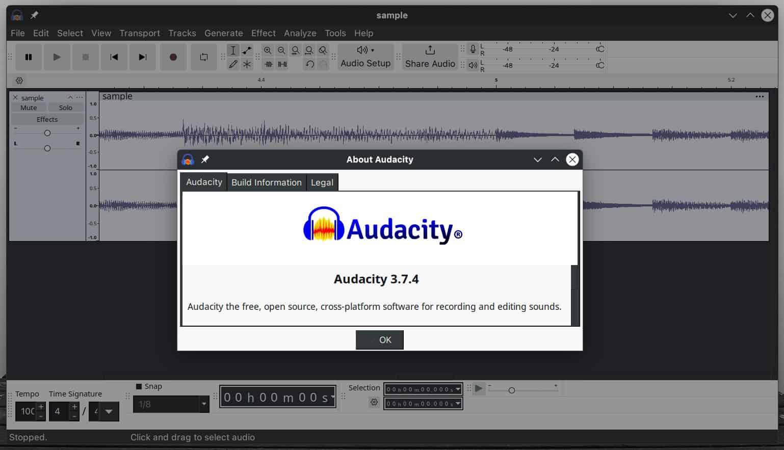
Task: Switch to the Build Information tab
Action: tap(266, 182)
